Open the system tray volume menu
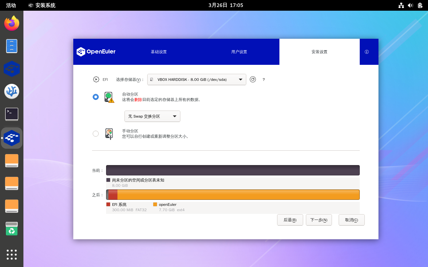This screenshot has width=428, height=267. (411, 5)
